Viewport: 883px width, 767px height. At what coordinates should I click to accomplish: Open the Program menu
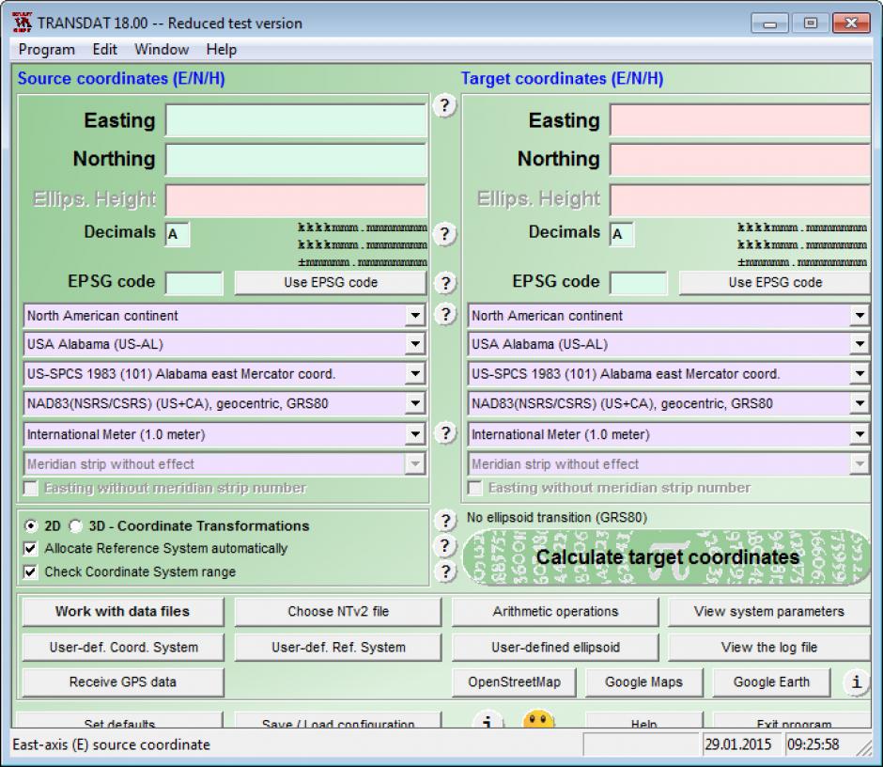tap(46, 50)
